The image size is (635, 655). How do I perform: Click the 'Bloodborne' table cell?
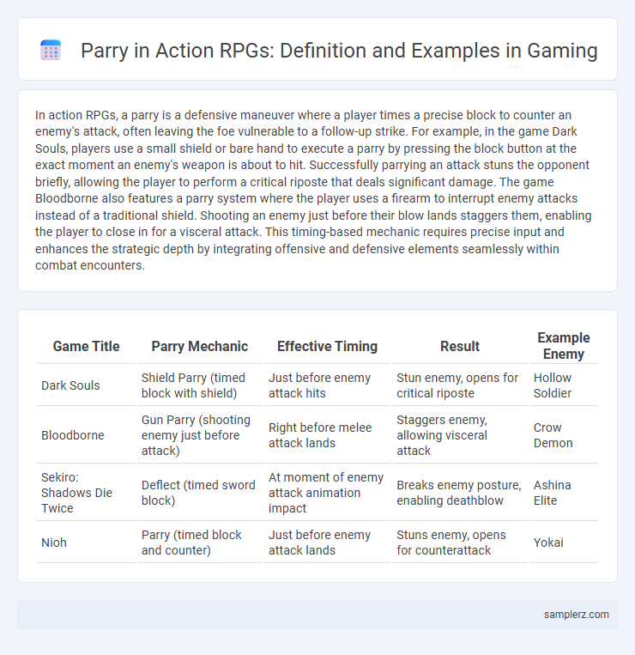pyautogui.click(x=87, y=435)
